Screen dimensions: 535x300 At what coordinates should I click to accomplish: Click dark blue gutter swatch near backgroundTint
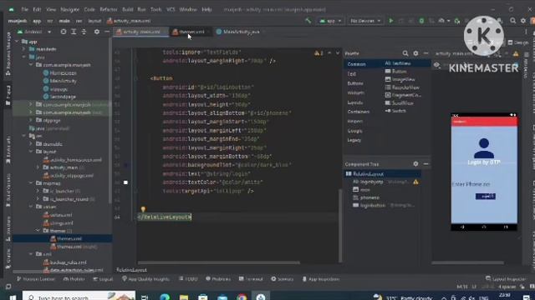click(125, 165)
